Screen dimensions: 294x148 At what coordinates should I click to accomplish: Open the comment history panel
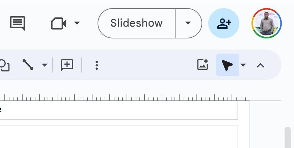click(18, 24)
